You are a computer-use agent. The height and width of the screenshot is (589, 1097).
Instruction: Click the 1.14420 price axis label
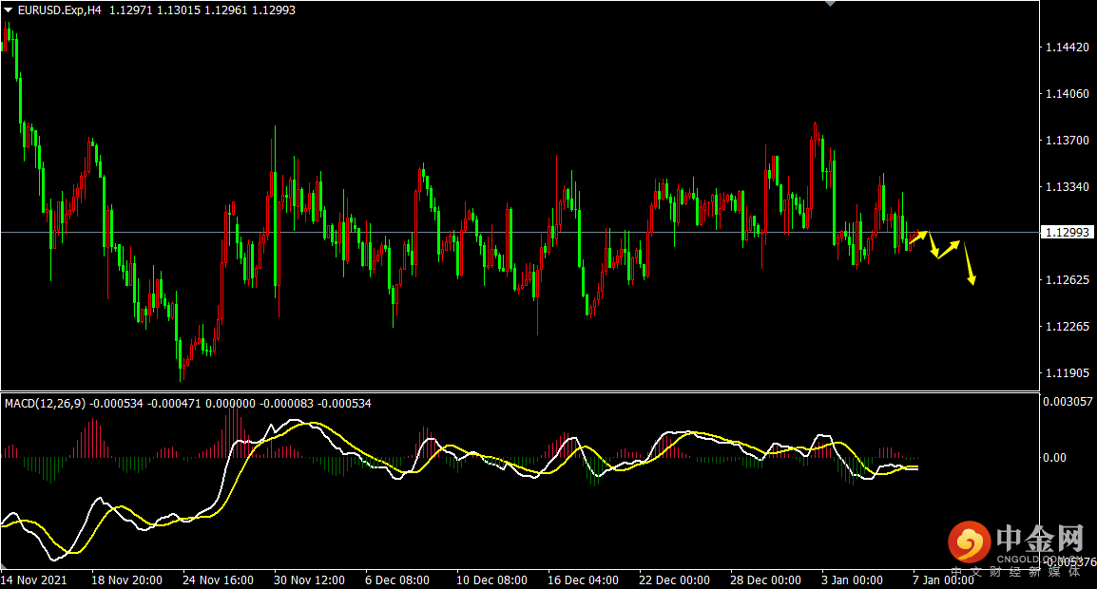[1067, 47]
